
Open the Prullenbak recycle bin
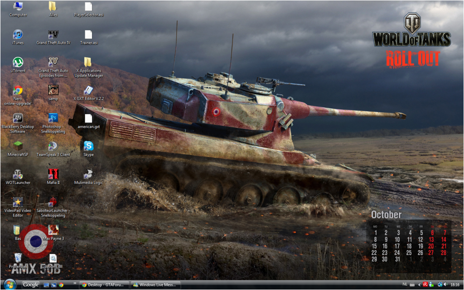(x=18, y=261)
